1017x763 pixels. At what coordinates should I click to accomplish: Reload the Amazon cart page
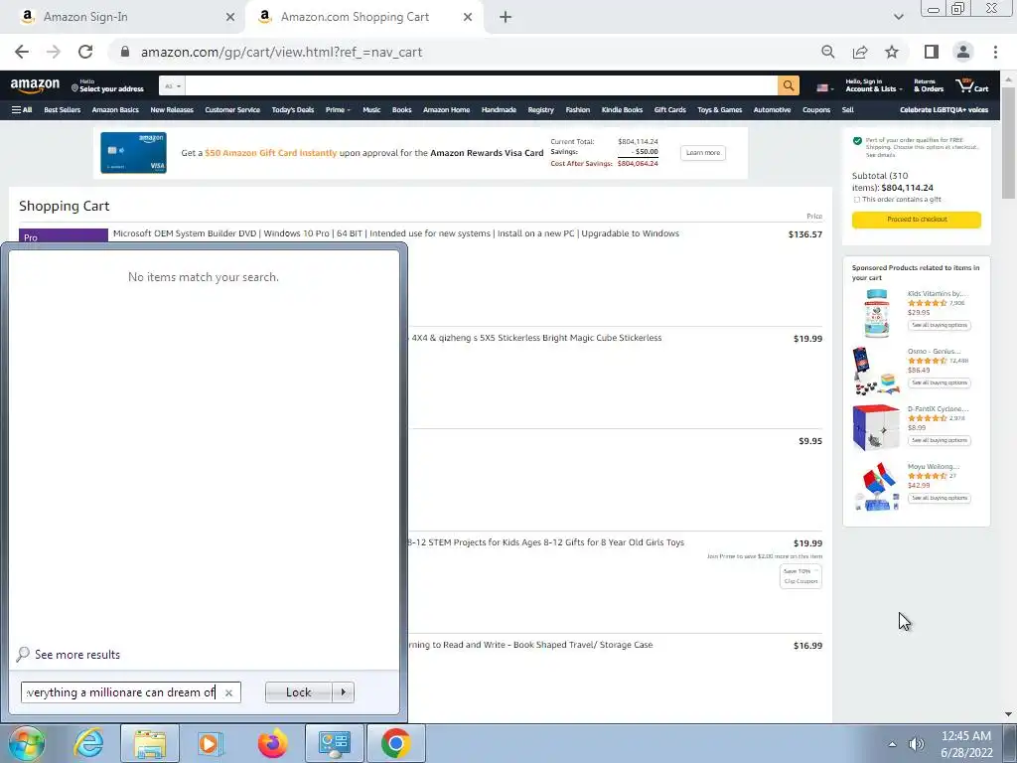click(85, 52)
